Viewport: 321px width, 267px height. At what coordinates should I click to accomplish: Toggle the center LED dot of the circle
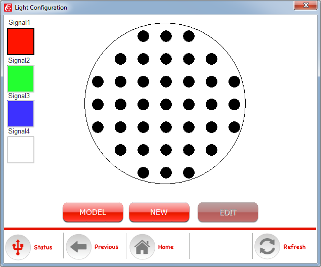click(166, 105)
